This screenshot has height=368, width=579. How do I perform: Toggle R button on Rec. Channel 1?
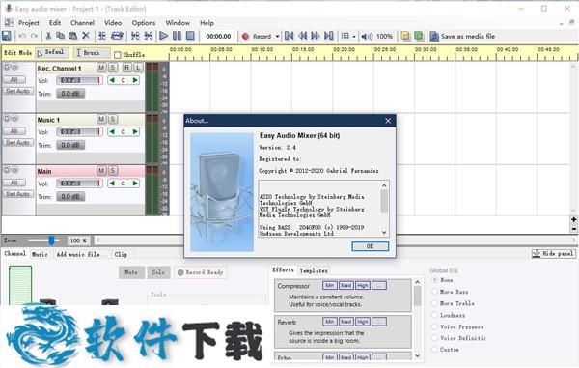point(126,68)
